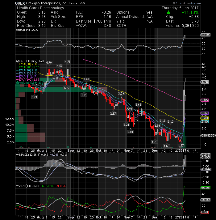Click the 4.50 price annotation
The image size is (216, 220).
coord(60,66)
